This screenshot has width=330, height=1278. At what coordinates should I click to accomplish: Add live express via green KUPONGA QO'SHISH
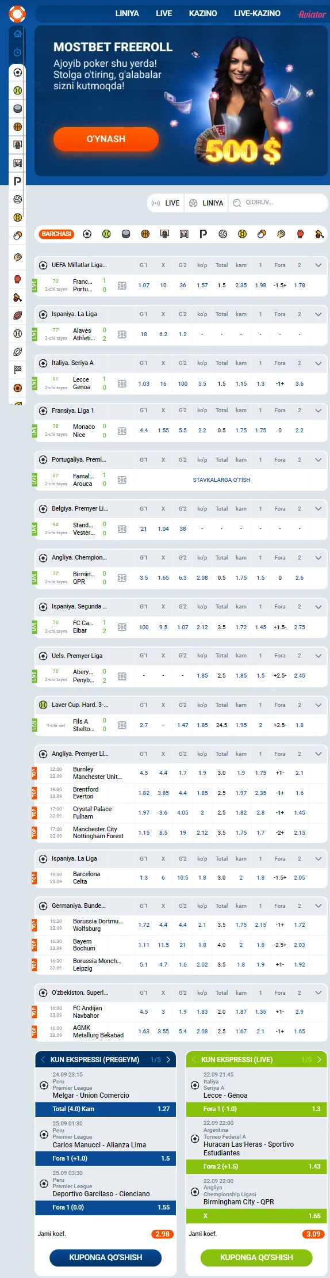tap(256, 1257)
